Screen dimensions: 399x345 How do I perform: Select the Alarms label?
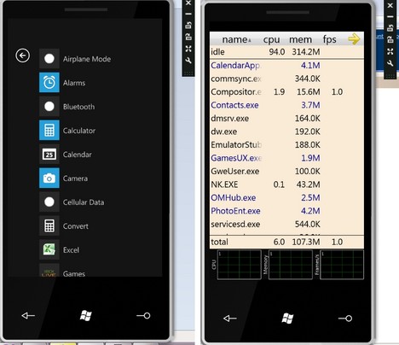tap(74, 83)
